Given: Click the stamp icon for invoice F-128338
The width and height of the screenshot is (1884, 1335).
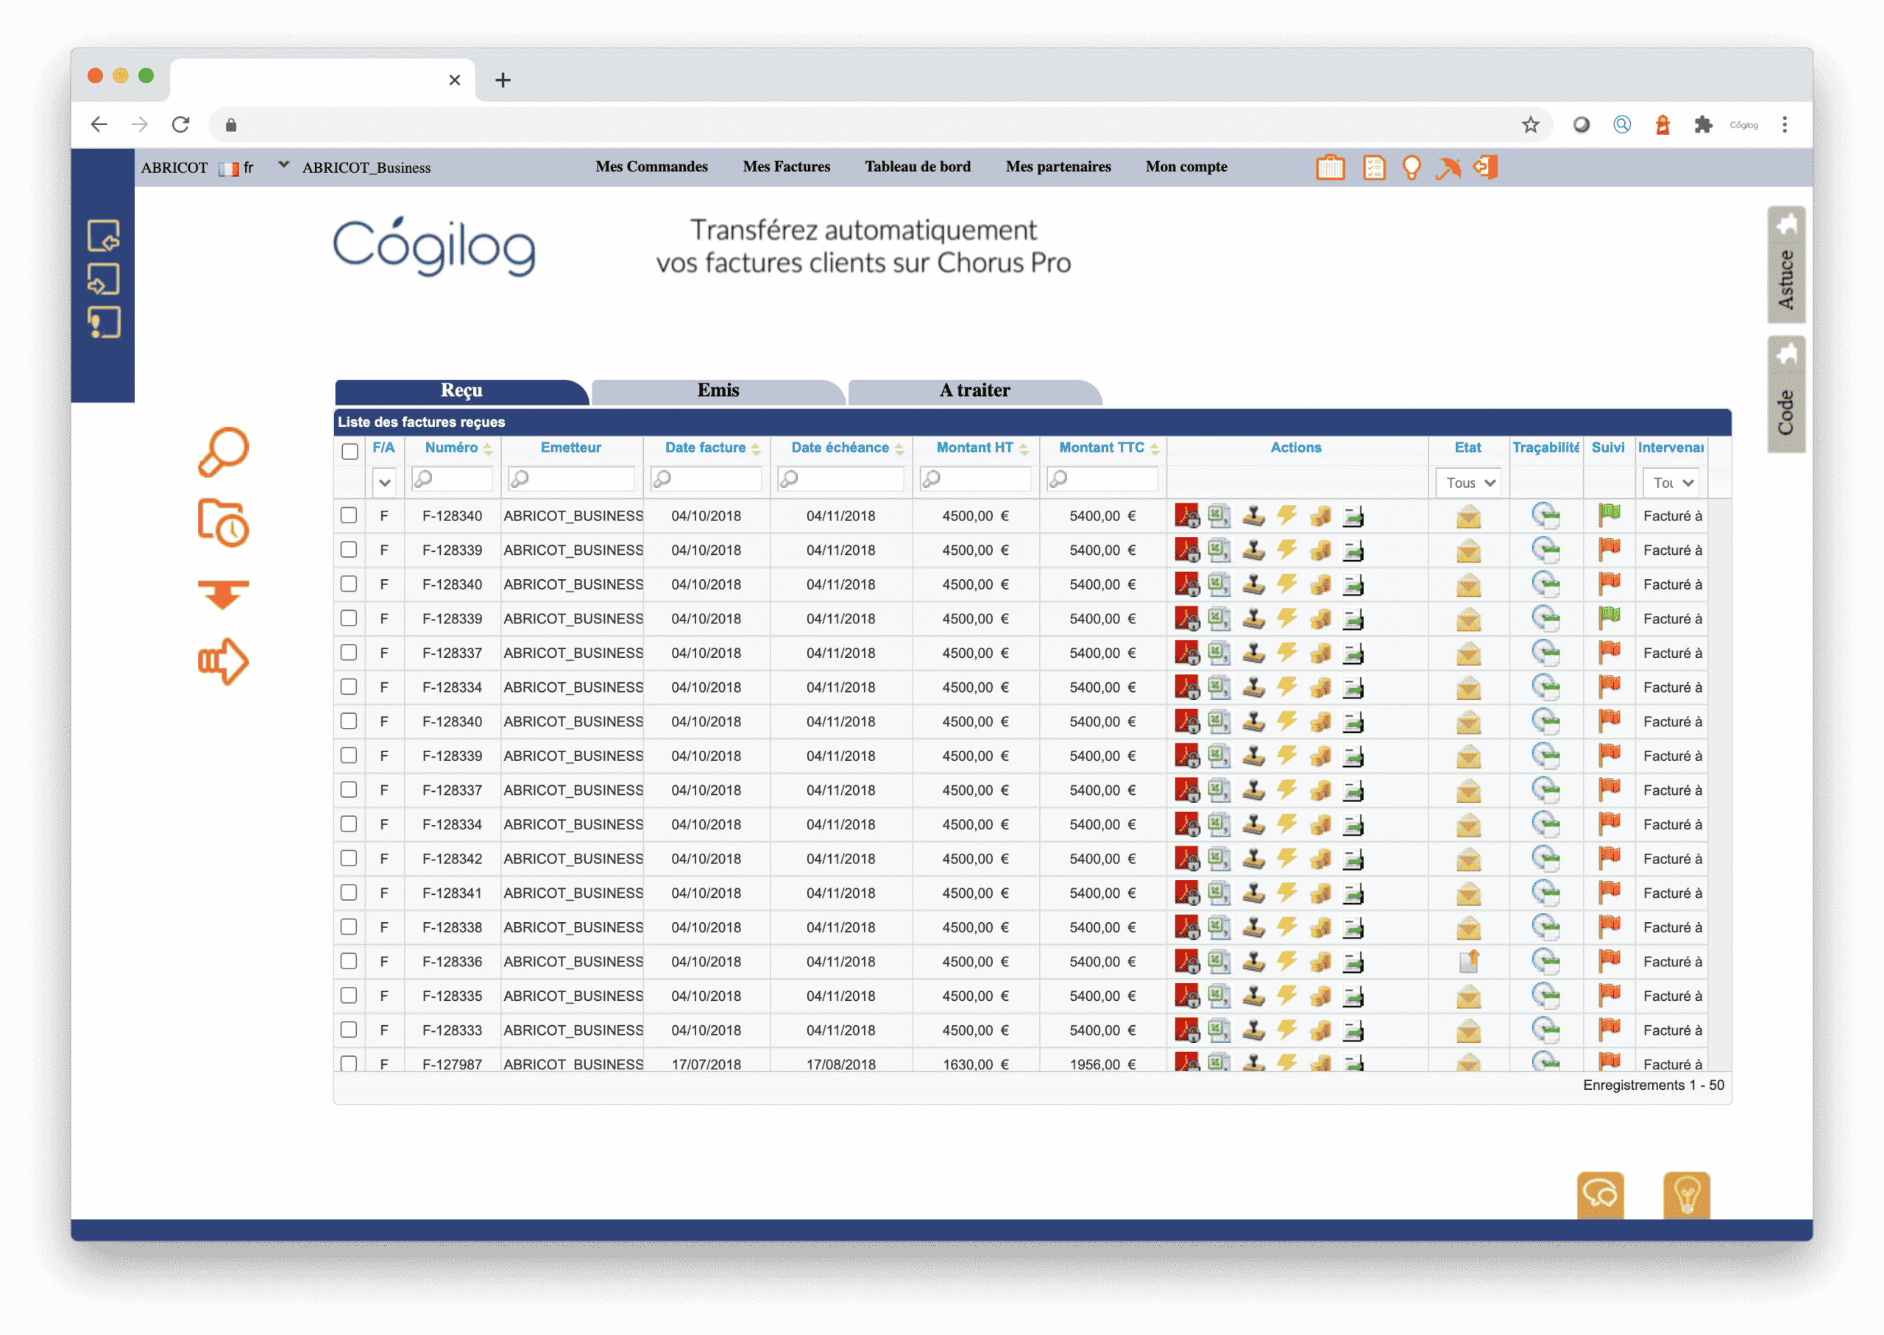Looking at the screenshot, I should (x=1253, y=927).
